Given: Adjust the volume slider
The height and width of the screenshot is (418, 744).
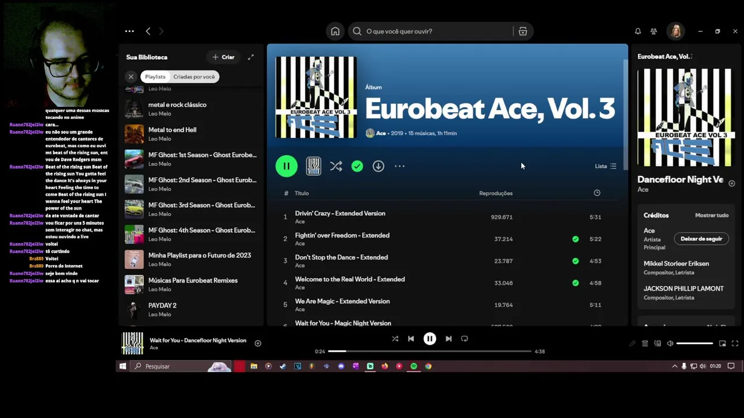Looking at the screenshot, I should (x=695, y=344).
